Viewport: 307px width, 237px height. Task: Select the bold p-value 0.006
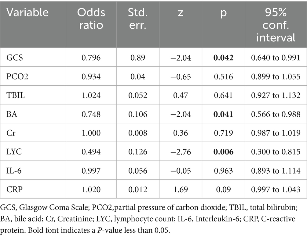223,152
